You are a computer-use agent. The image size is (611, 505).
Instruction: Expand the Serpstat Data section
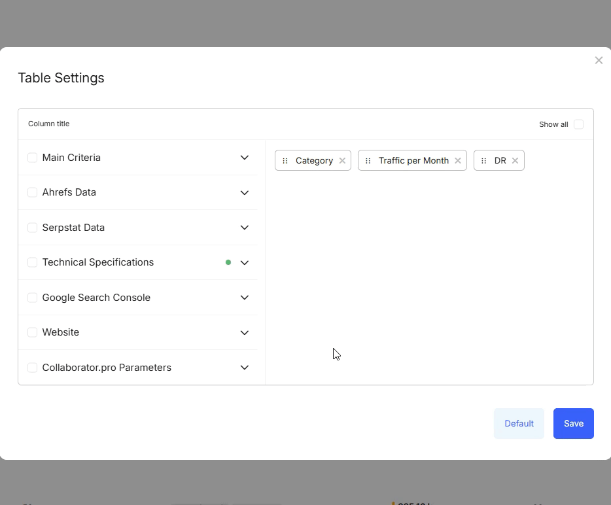coord(244,227)
